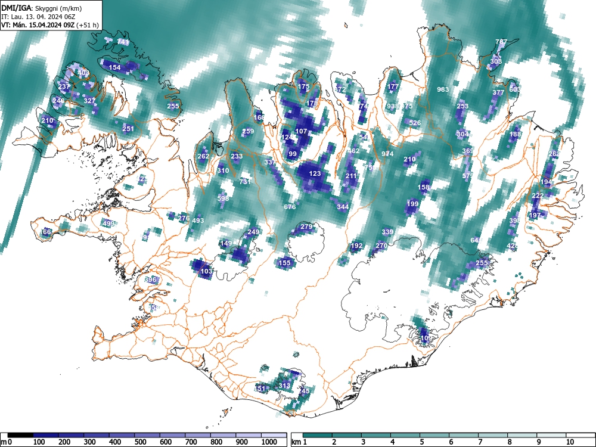Click the visibility value 270
Screen dimensions: 596x447
pyautogui.click(x=381, y=246)
